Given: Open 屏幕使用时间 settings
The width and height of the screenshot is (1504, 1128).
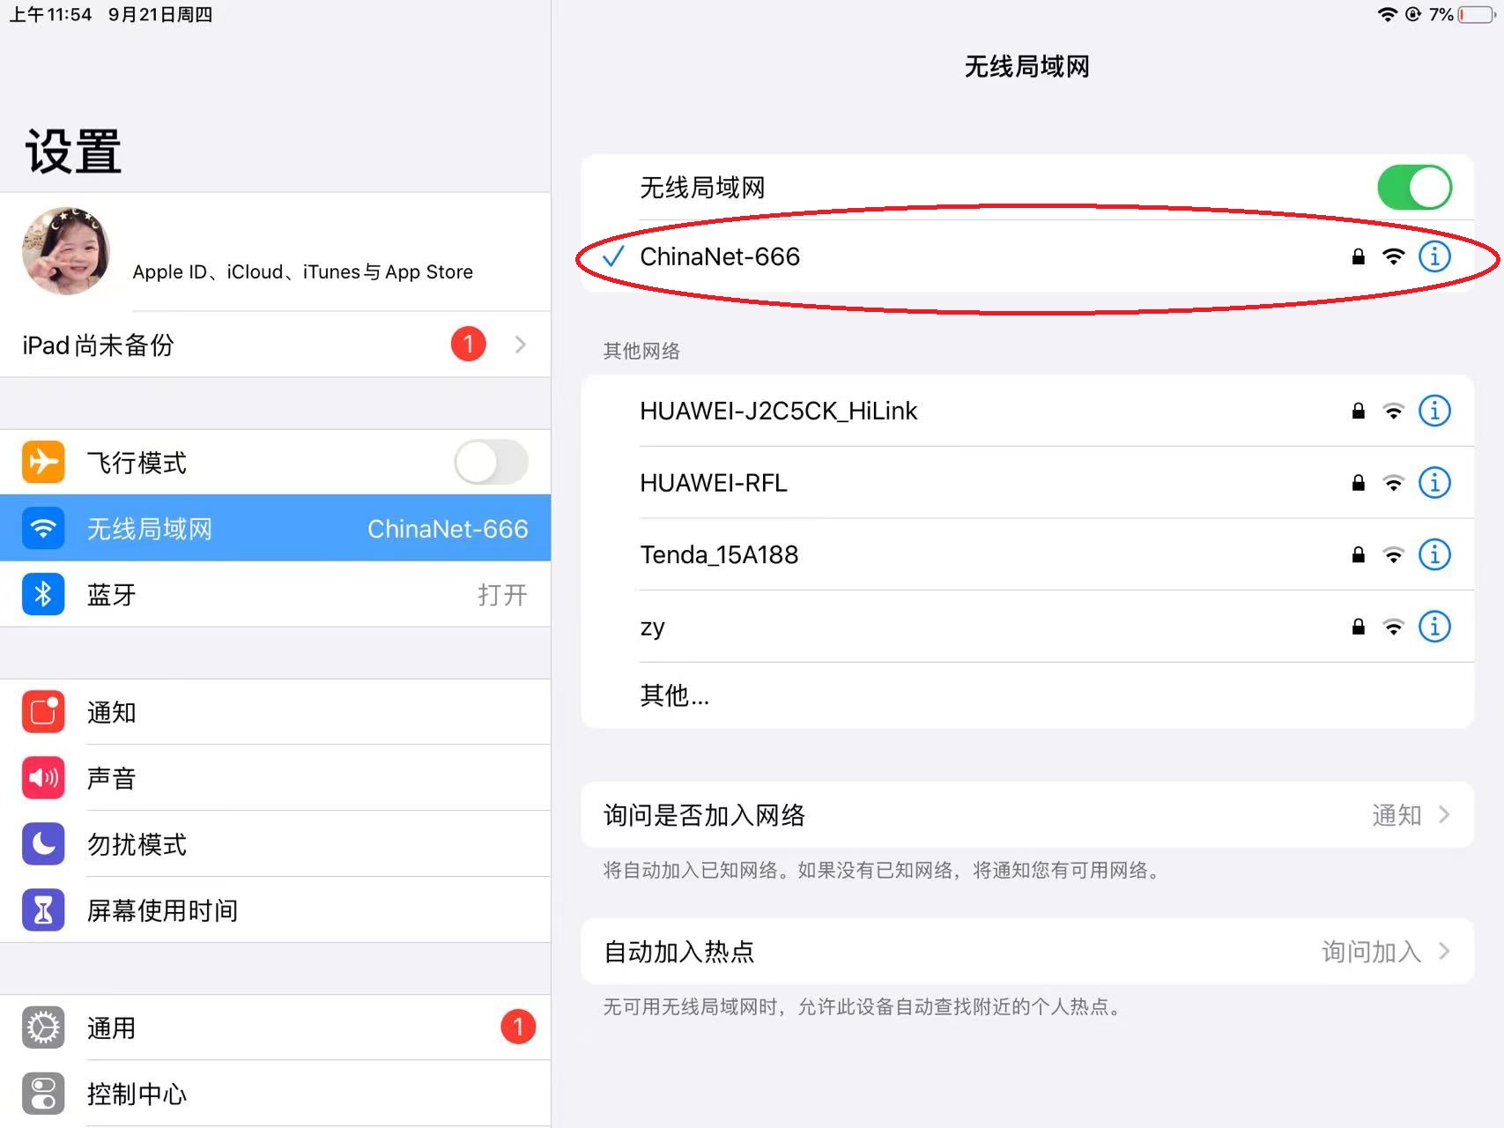Looking at the screenshot, I should click(275, 910).
